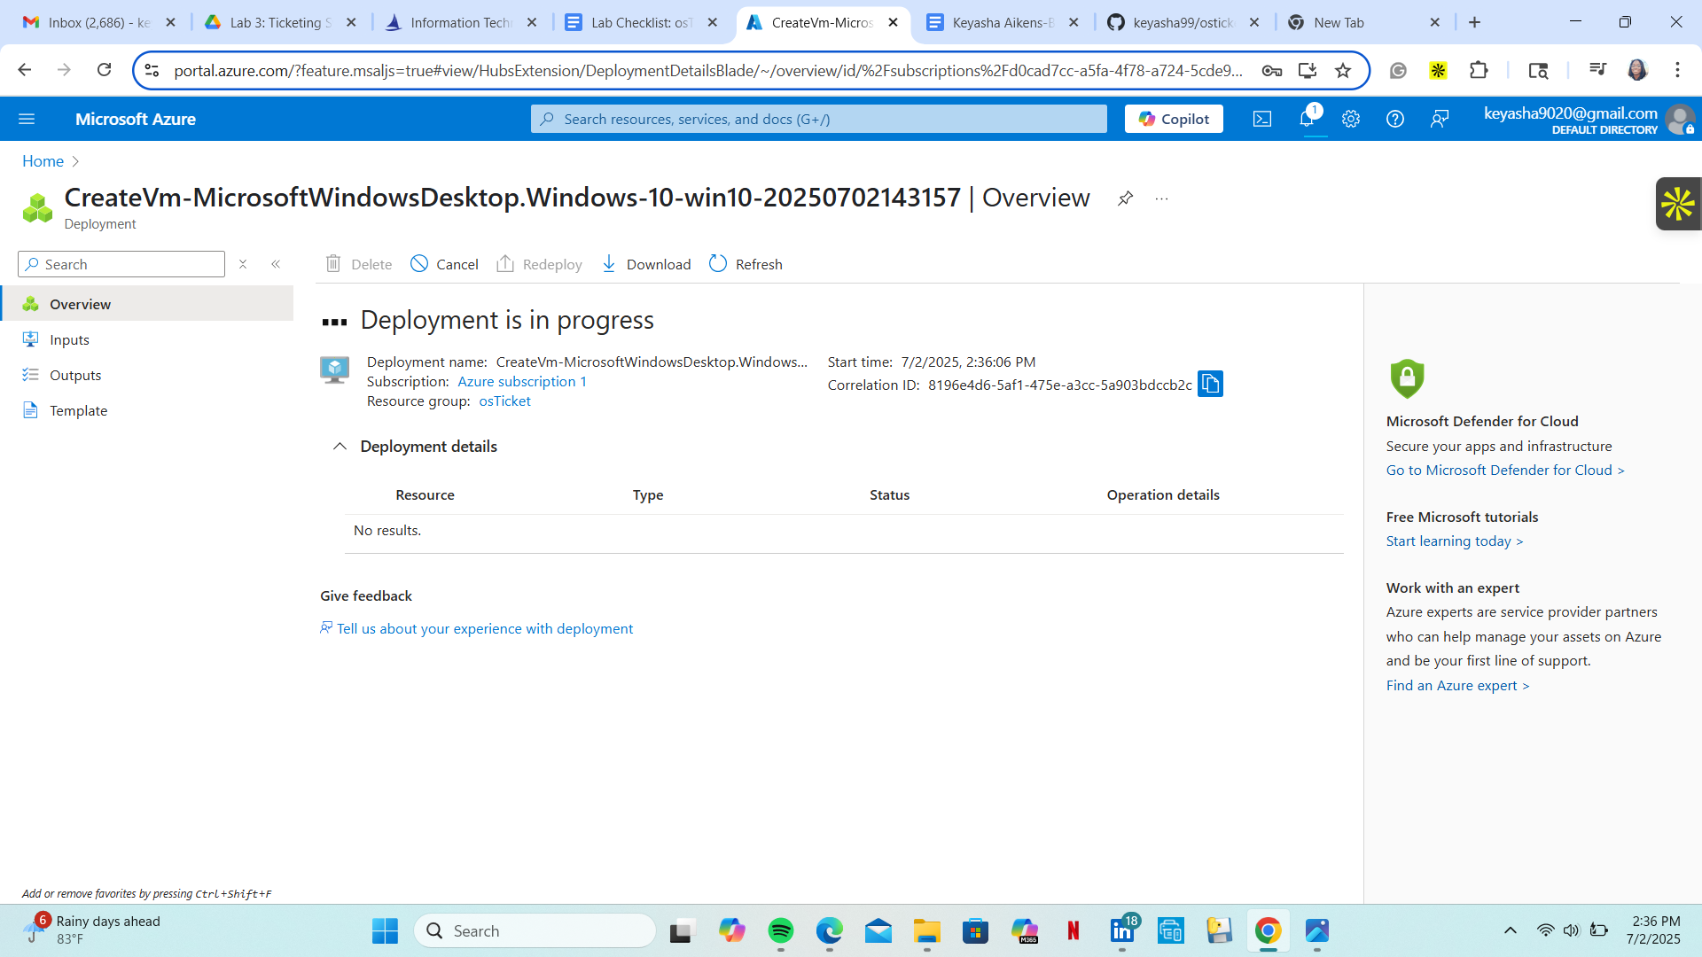
Task: Show hidden system tray icons
Action: click(x=1511, y=930)
